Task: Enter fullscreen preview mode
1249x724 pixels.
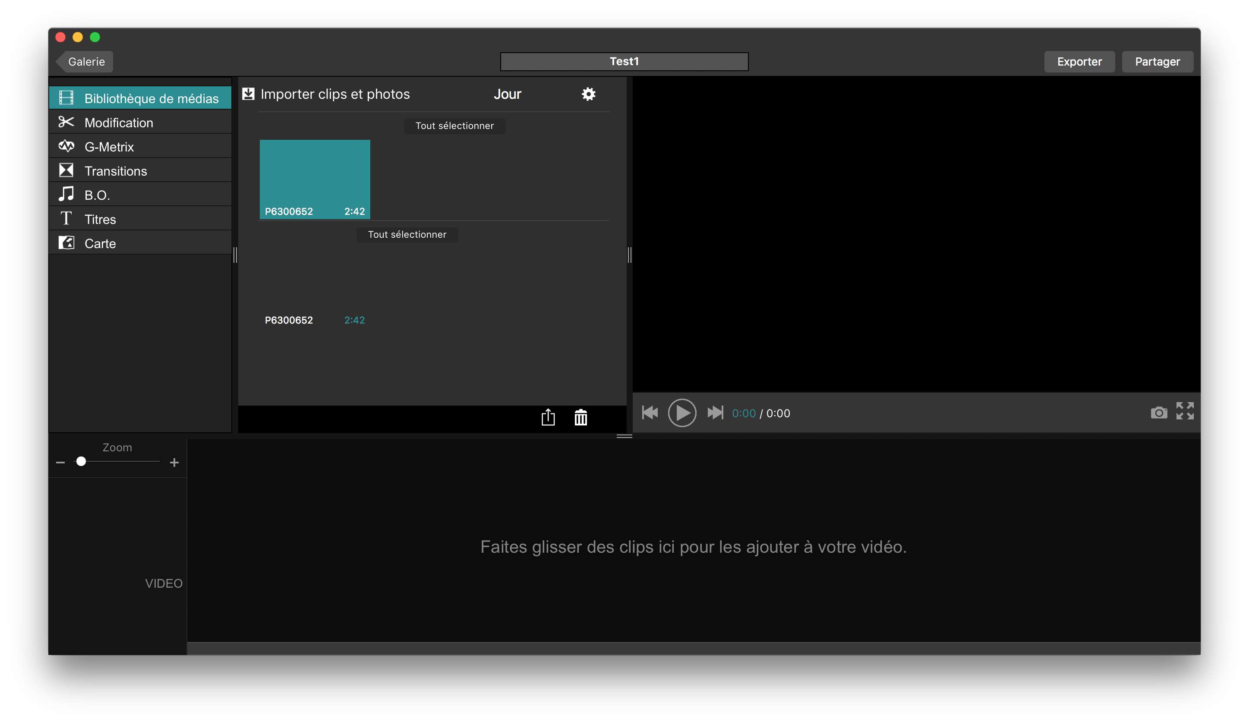Action: [x=1185, y=411]
